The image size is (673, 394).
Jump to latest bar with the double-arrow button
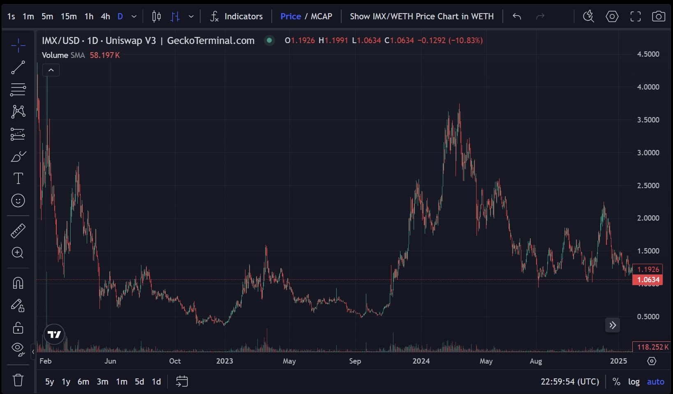click(x=613, y=325)
